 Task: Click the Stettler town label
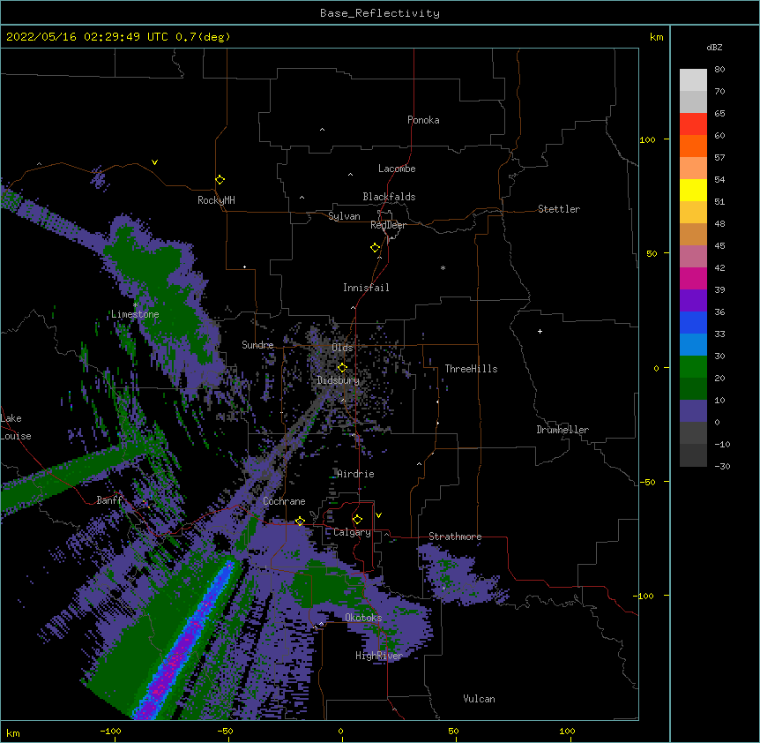pyautogui.click(x=558, y=209)
